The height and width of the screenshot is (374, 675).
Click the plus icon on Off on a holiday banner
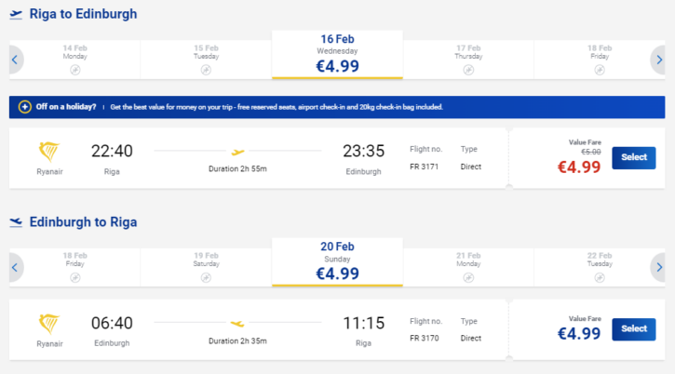[25, 107]
